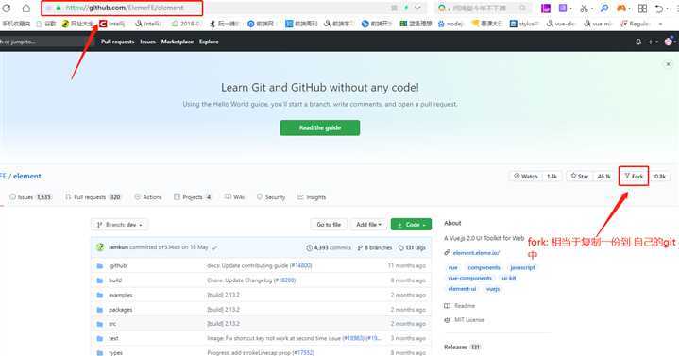Open the stylus bookmark
This screenshot has height=356, width=679.
click(x=524, y=24)
